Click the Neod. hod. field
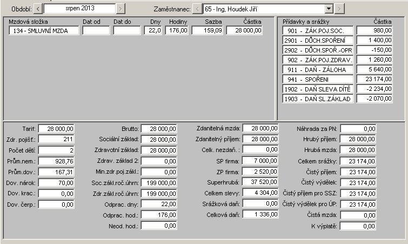The height and width of the screenshot is (244, 408). coord(159,226)
